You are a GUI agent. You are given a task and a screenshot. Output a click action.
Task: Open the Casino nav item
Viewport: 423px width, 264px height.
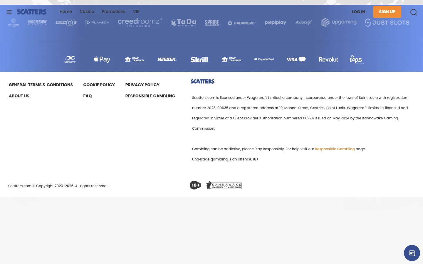87,11
